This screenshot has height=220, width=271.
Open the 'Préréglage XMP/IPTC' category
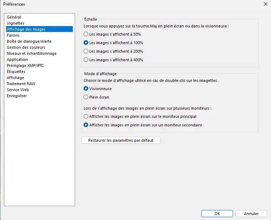25,66
